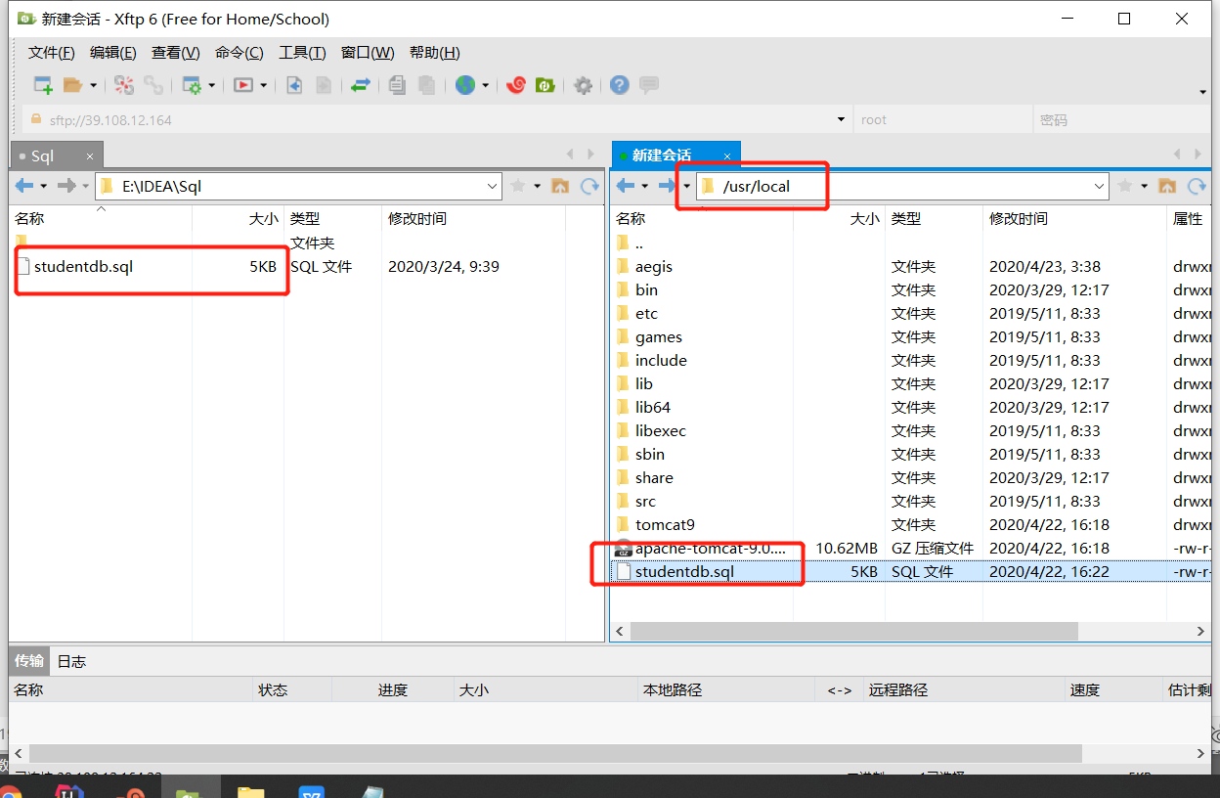
Task: Expand the play-screen icon dropdown arrow
Action: coord(264,86)
